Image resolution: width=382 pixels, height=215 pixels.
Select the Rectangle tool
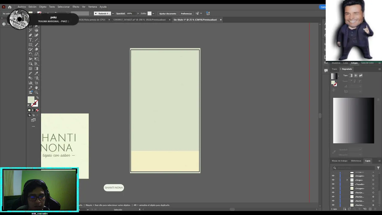[x=30, y=45]
